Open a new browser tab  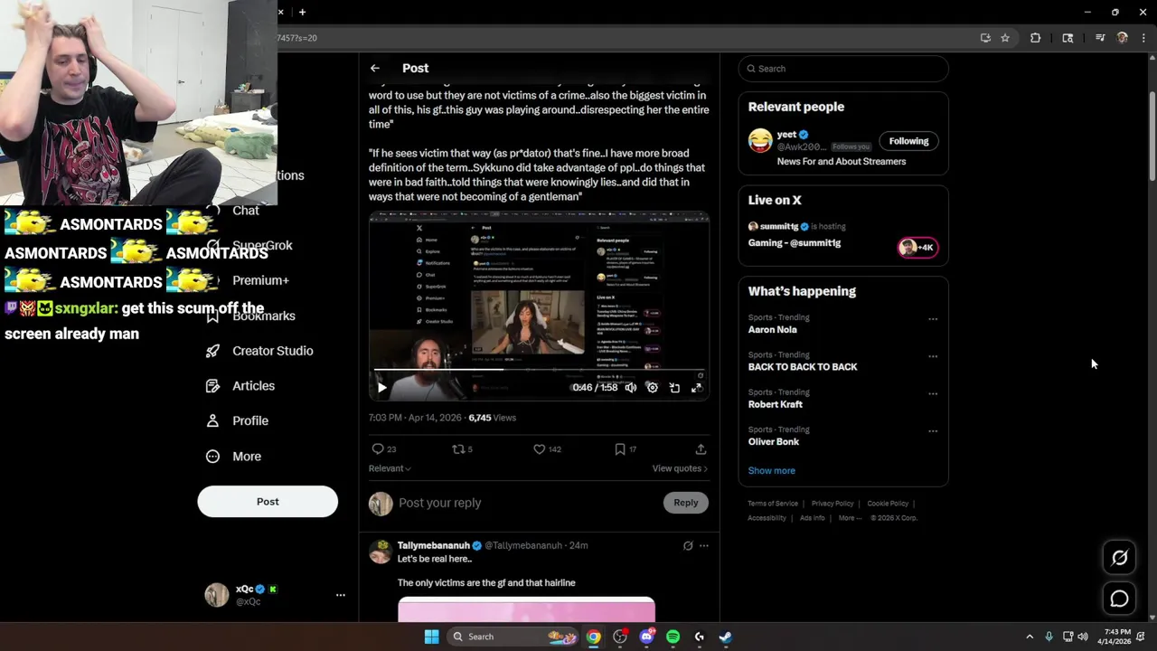(x=302, y=12)
